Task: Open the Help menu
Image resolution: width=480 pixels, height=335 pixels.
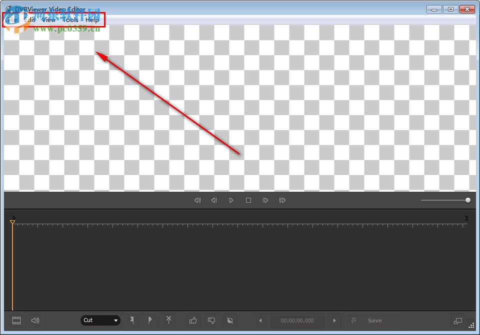Action: click(x=92, y=20)
